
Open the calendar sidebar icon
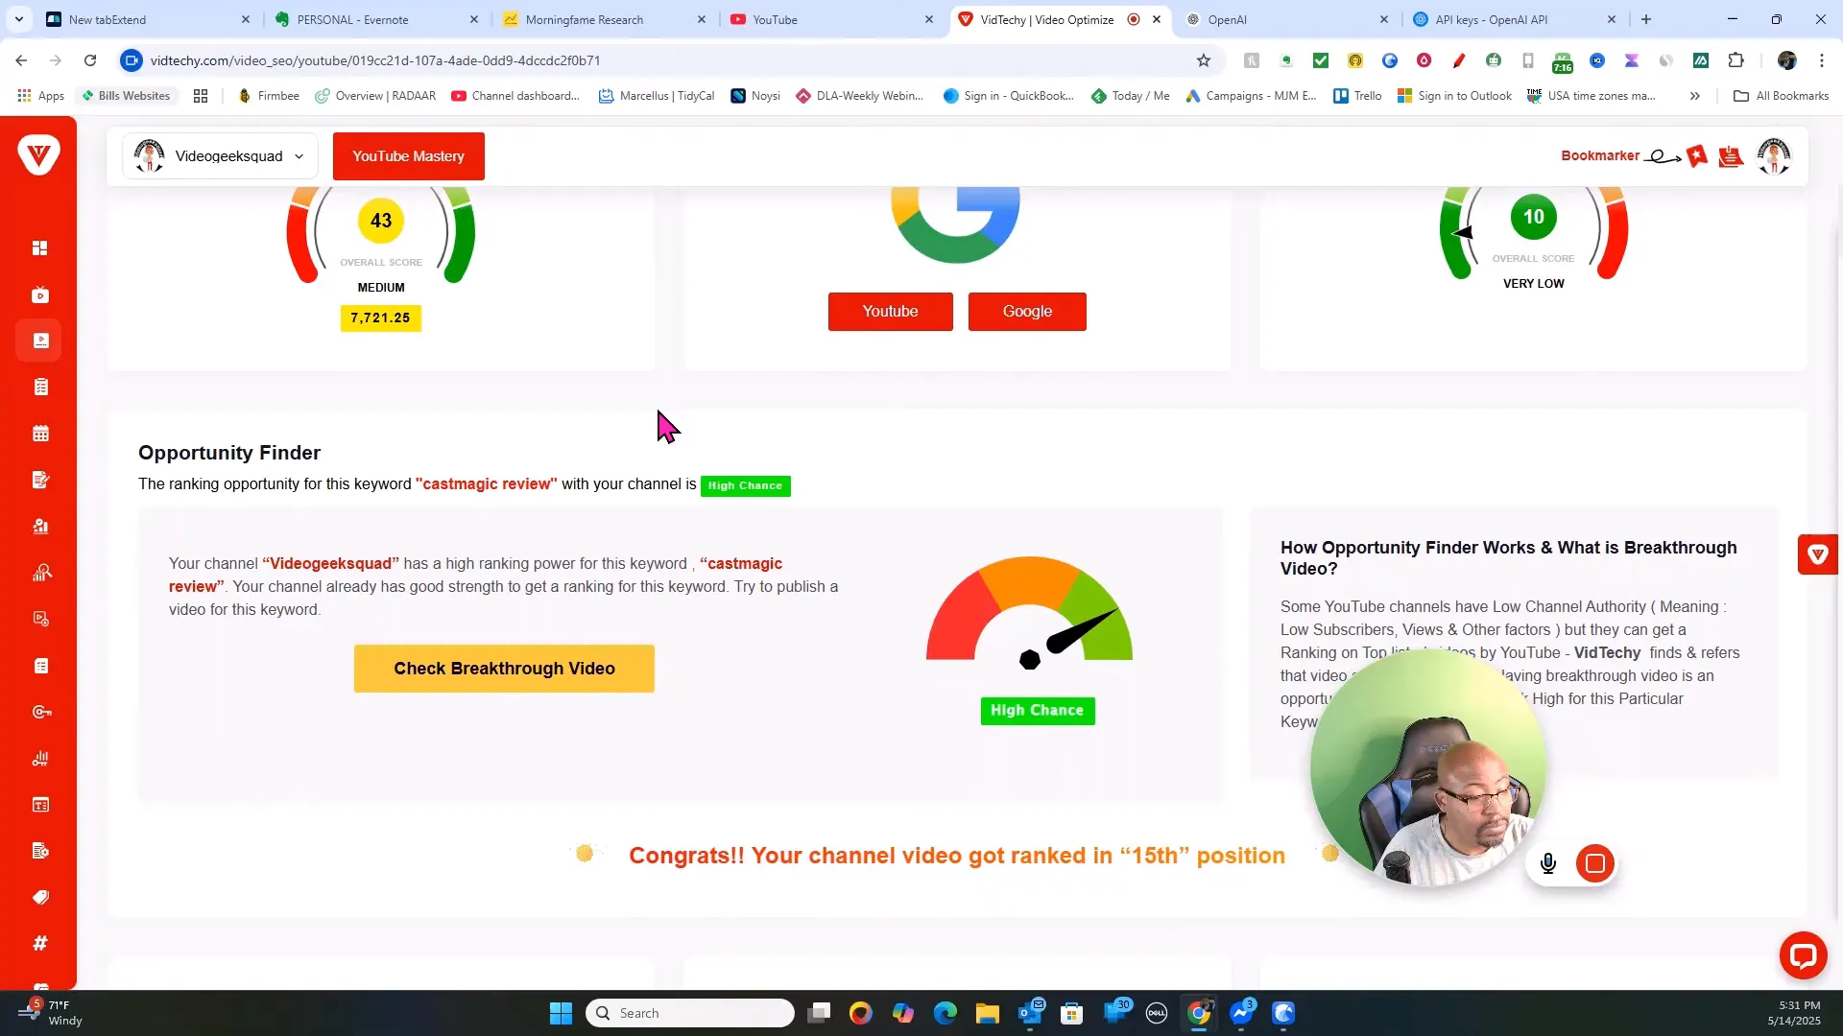40,434
